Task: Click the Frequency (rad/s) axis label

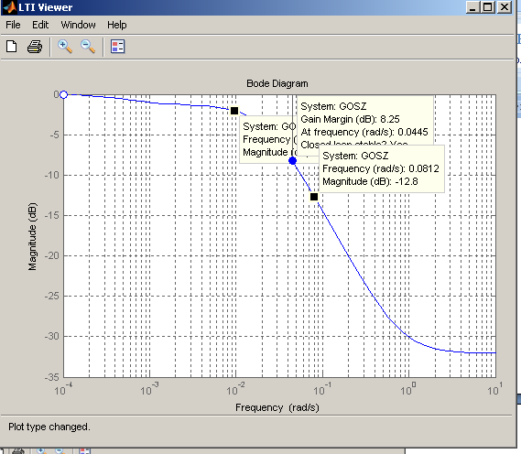Action: 277,407
